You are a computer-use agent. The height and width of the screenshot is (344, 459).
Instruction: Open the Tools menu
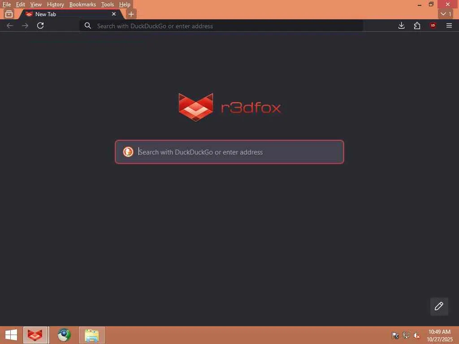(107, 4)
